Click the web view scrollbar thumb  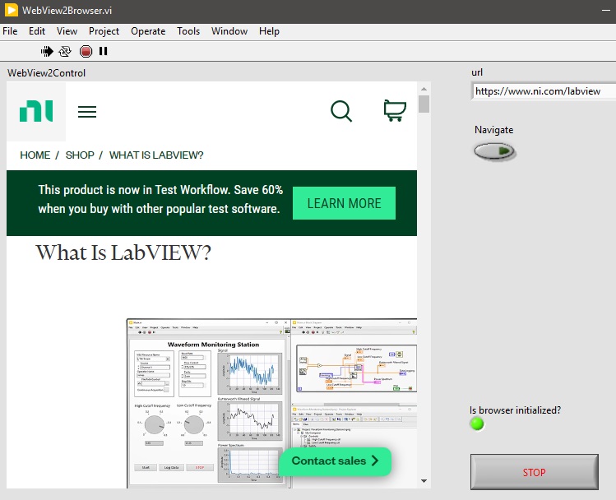coord(424,104)
